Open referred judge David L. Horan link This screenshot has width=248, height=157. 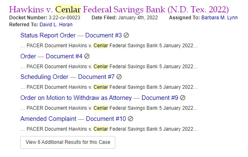pos(56,25)
